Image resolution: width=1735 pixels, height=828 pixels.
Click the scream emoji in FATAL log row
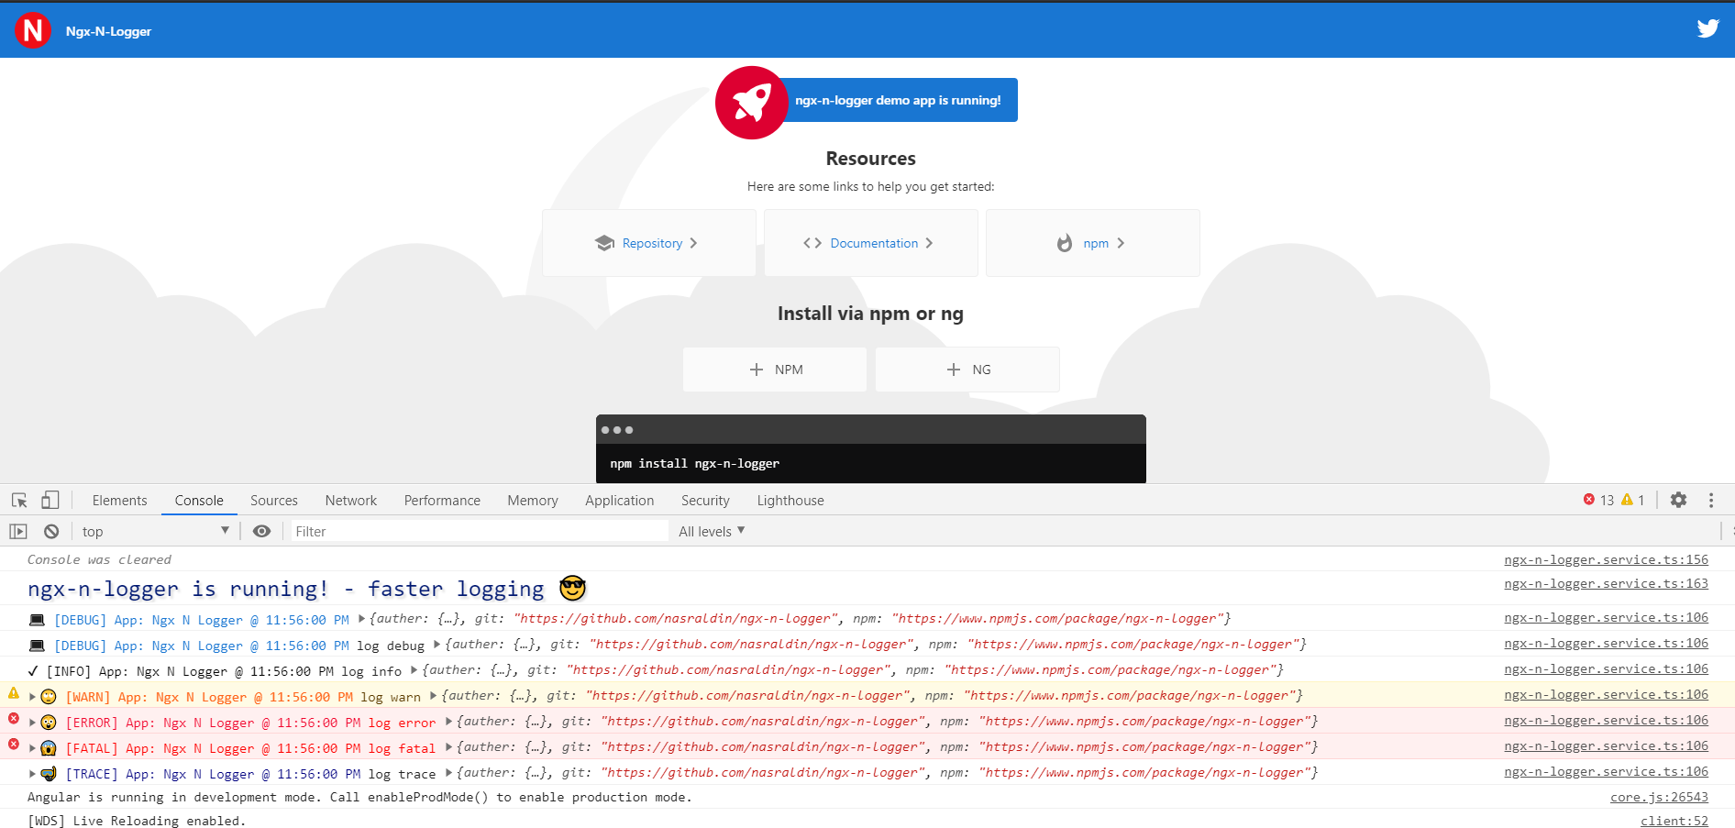[x=49, y=748]
